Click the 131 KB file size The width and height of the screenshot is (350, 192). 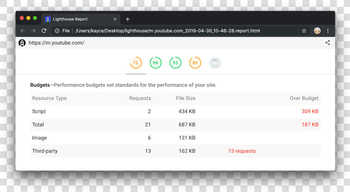(187, 138)
